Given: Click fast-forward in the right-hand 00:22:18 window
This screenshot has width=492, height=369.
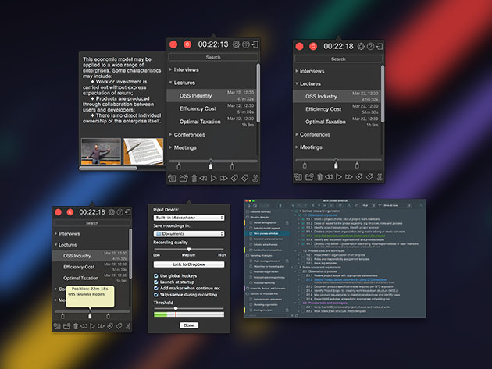Looking at the screenshot, I should pyautogui.click(x=349, y=177).
